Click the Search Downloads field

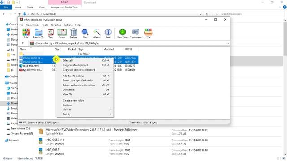click(248, 14)
